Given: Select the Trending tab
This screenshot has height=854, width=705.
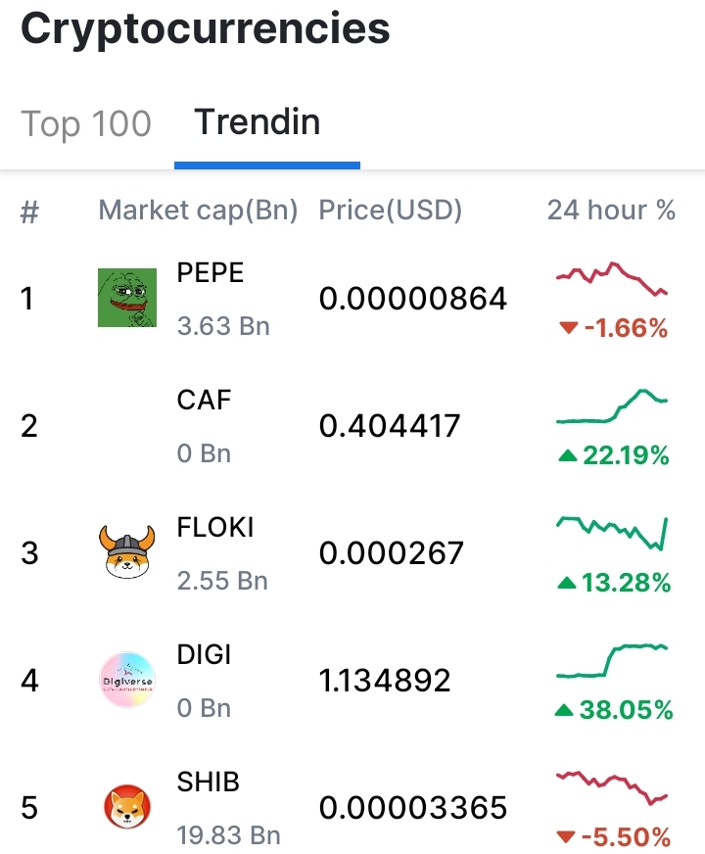Looking at the screenshot, I should coord(258,122).
